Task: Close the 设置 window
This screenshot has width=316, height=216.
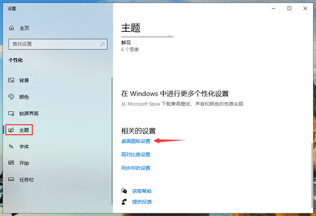Action: point(305,9)
